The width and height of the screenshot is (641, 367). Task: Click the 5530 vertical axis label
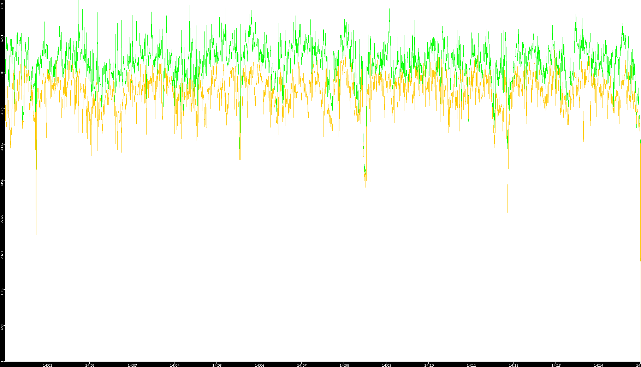[2, 74]
